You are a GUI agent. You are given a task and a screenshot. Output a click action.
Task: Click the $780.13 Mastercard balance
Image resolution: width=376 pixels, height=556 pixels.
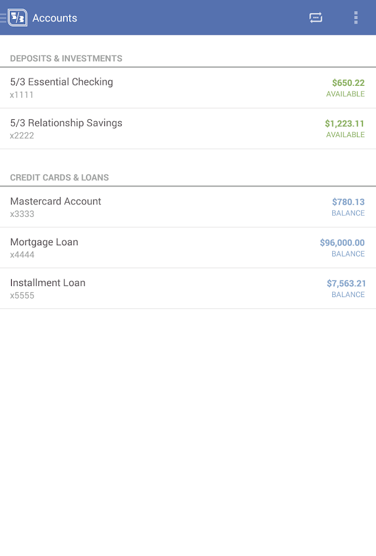pos(348,202)
